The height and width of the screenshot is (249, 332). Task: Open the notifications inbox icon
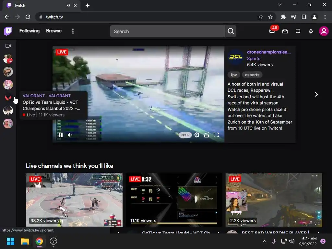tap(285, 31)
